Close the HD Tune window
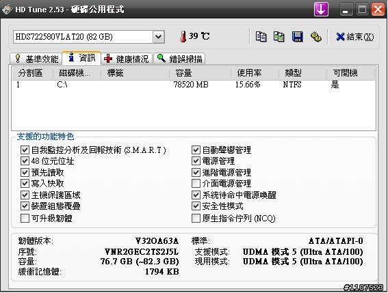Screen dimensions: 388x293 [x=378, y=10]
